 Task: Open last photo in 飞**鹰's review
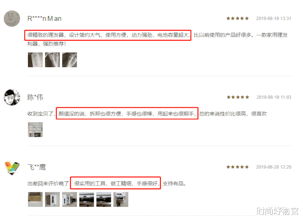(x=121, y=199)
